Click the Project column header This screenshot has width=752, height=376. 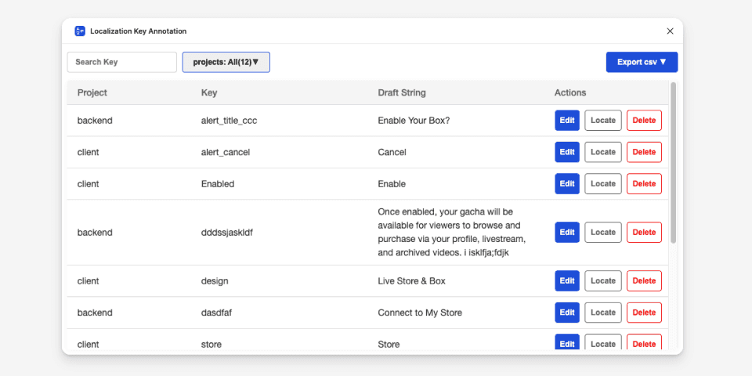(x=92, y=92)
